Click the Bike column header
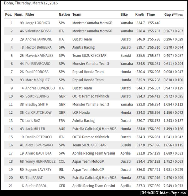The height and width of the screenshot is (196, 188). point(124,14)
